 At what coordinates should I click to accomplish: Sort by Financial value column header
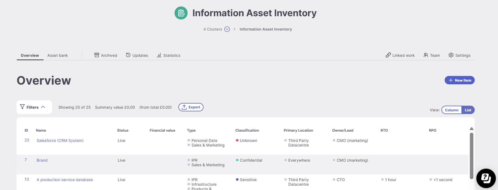point(162,130)
